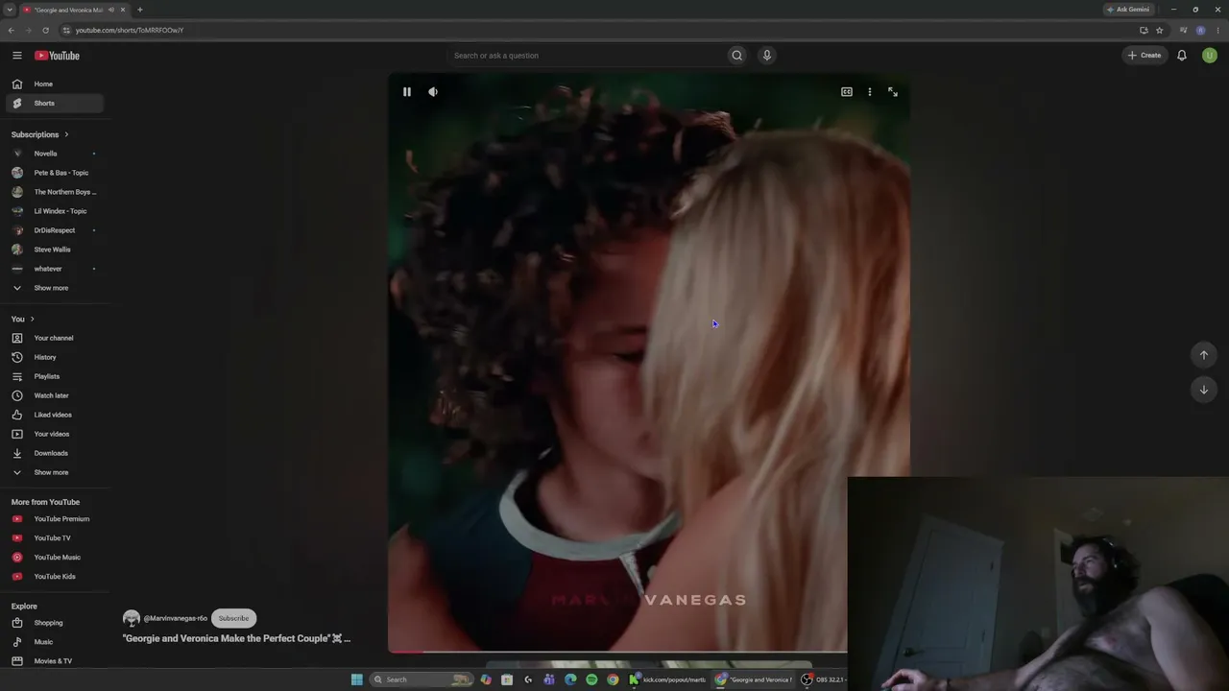Expand the Subscriptions section
The image size is (1229, 691).
coord(40,134)
